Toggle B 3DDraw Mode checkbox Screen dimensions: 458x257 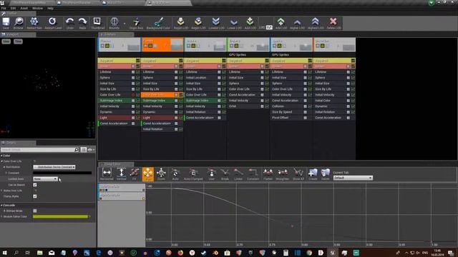(x=35, y=211)
